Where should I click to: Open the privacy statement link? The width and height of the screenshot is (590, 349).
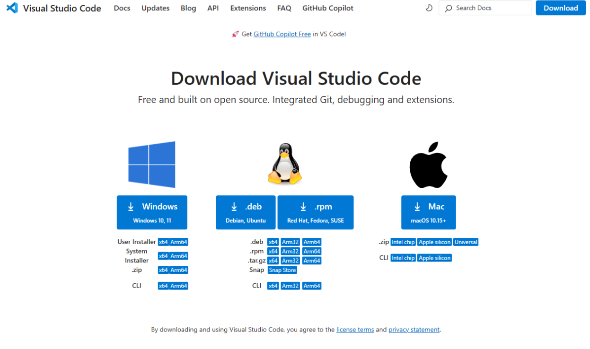pyautogui.click(x=414, y=330)
